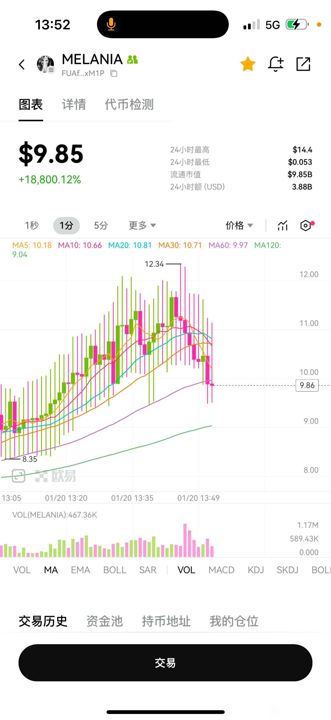Tap the iOS home indicator bar
Screen dimensions: 331x720
165,712
